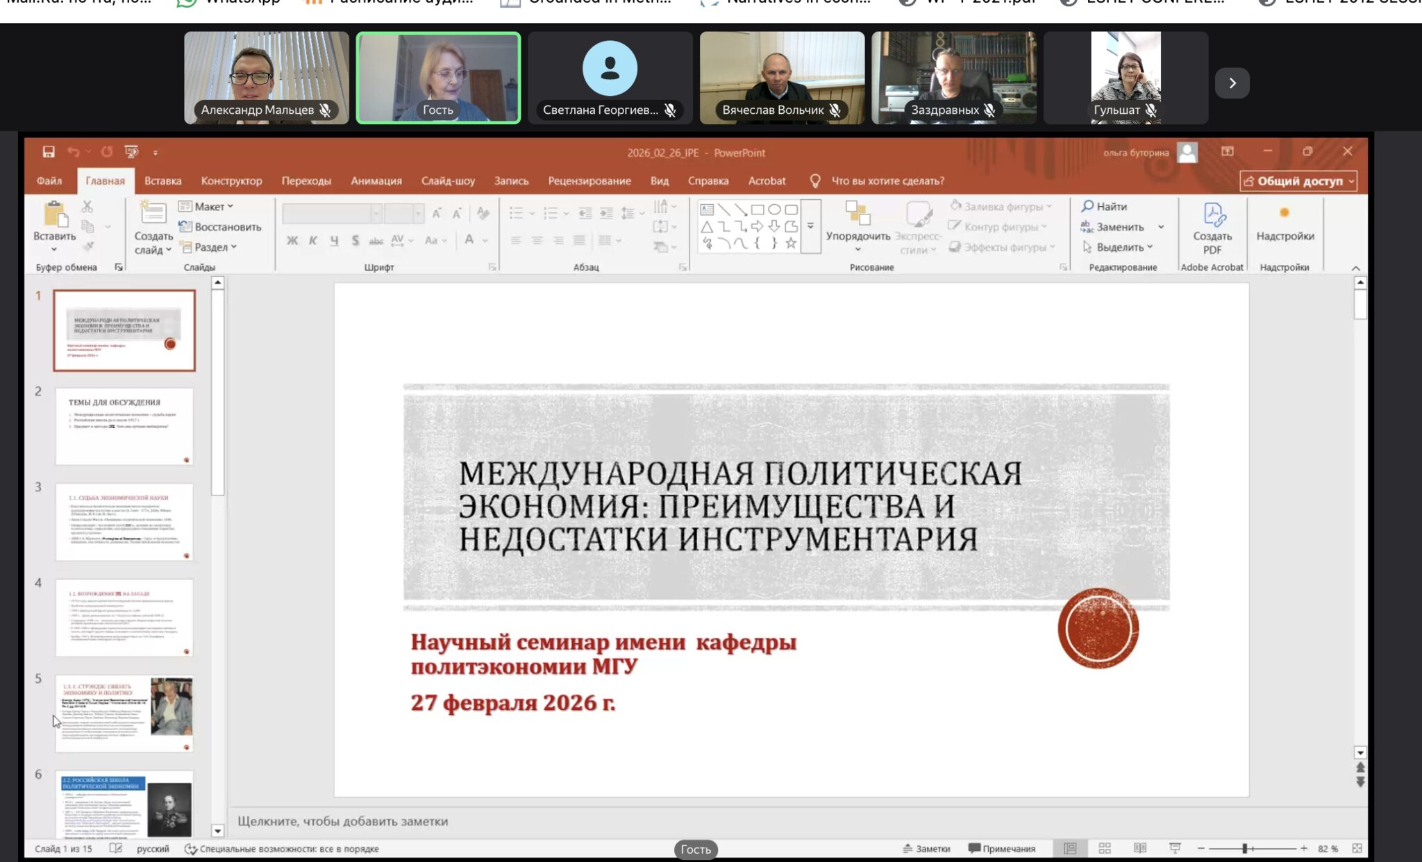The image size is (1422, 862).
Task: Click fit slide to window icon
Action: coord(1357,848)
